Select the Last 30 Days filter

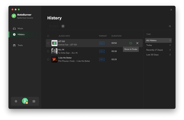159,55
